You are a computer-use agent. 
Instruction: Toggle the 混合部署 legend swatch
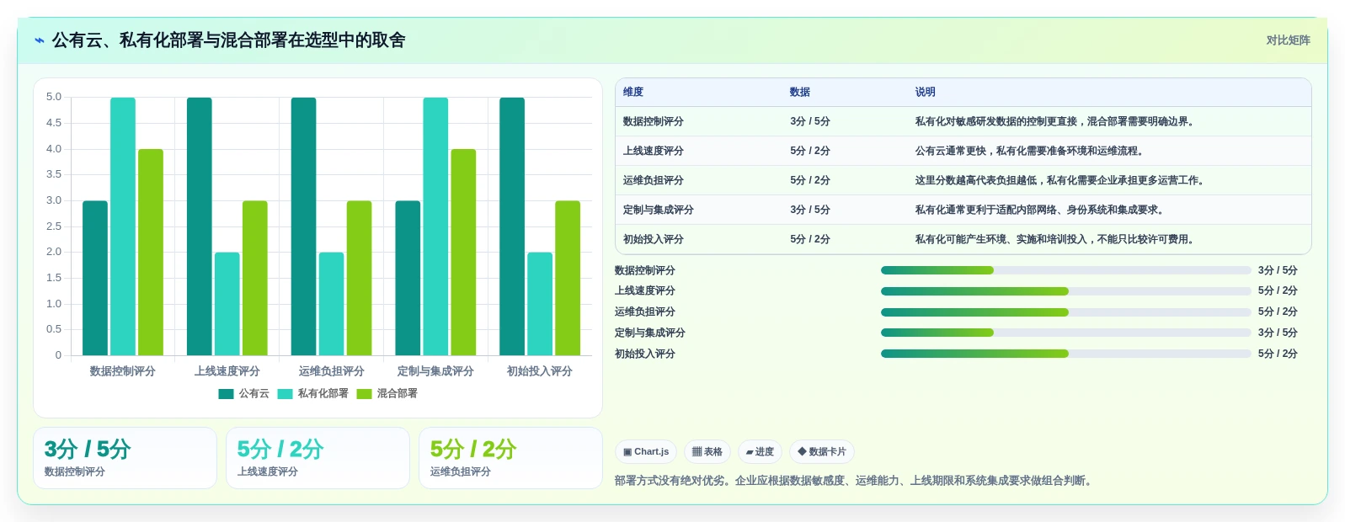pyautogui.click(x=364, y=394)
